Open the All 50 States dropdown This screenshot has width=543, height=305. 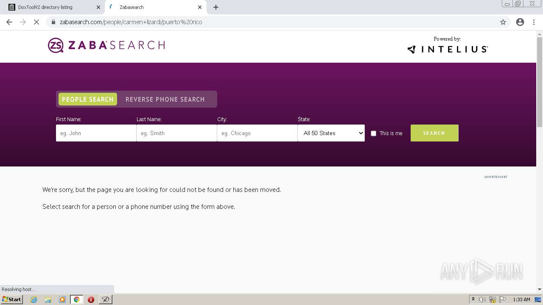pyautogui.click(x=331, y=133)
